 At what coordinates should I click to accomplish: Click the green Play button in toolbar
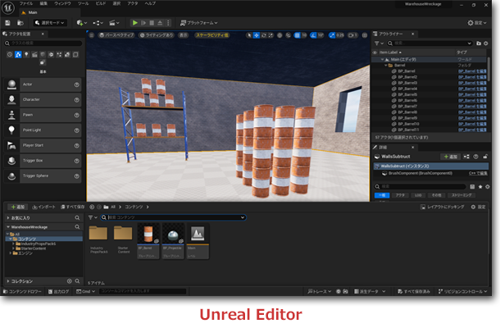point(136,23)
